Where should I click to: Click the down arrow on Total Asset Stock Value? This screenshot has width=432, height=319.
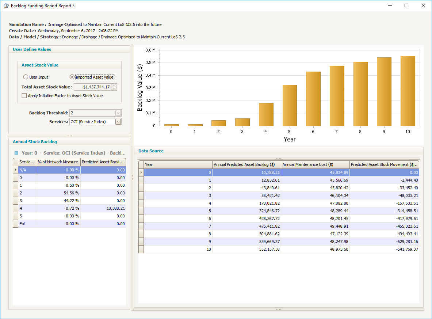point(114,88)
